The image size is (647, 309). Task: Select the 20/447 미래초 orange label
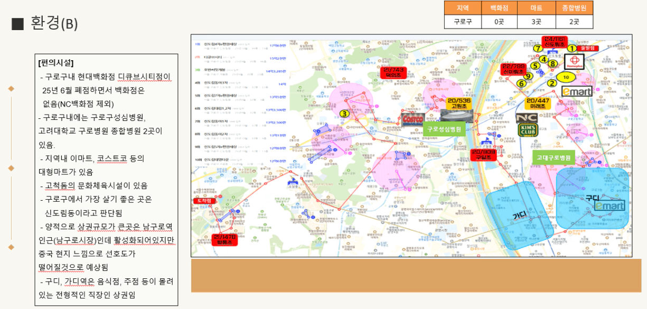coord(538,103)
